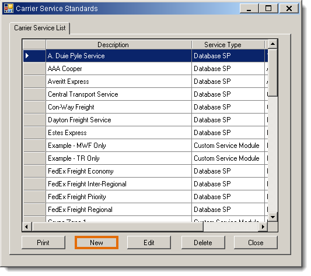Select the AAA Cooper row

pos(145,69)
